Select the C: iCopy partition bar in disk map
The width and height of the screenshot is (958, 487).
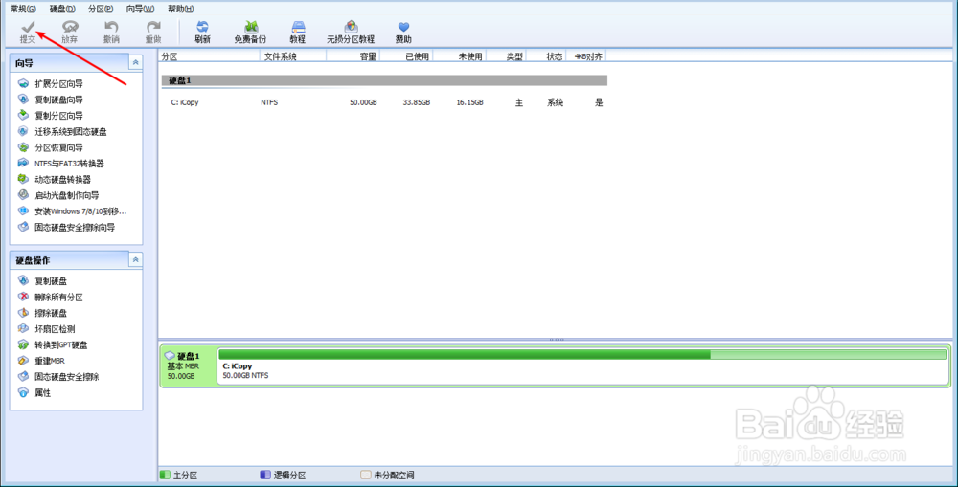(582, 366)
